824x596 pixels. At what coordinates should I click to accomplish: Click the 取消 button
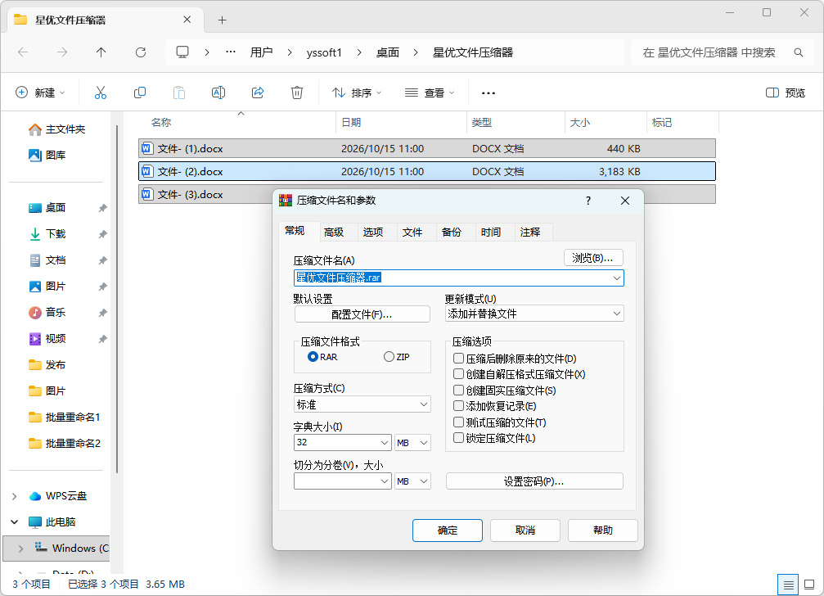pyautogui.click(x=525, y=531)
